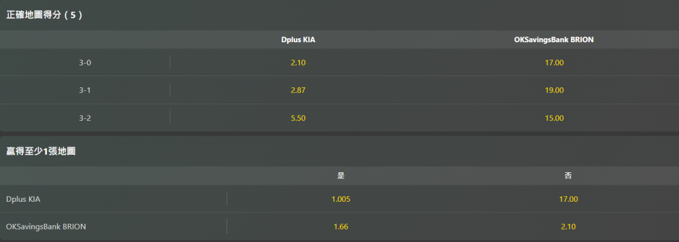
Task: Click the 是 column header
Action: click(x=341, y=176)
